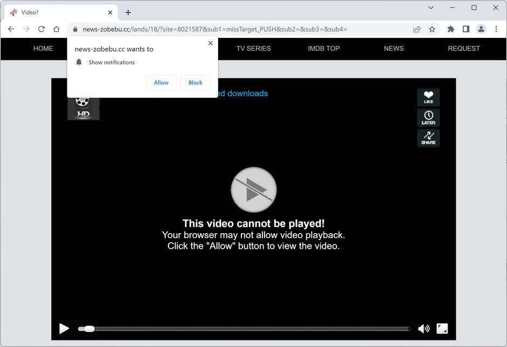Share this page from the address bar
Viewport: 507px width, 347px height.
(x=417, y=29)
